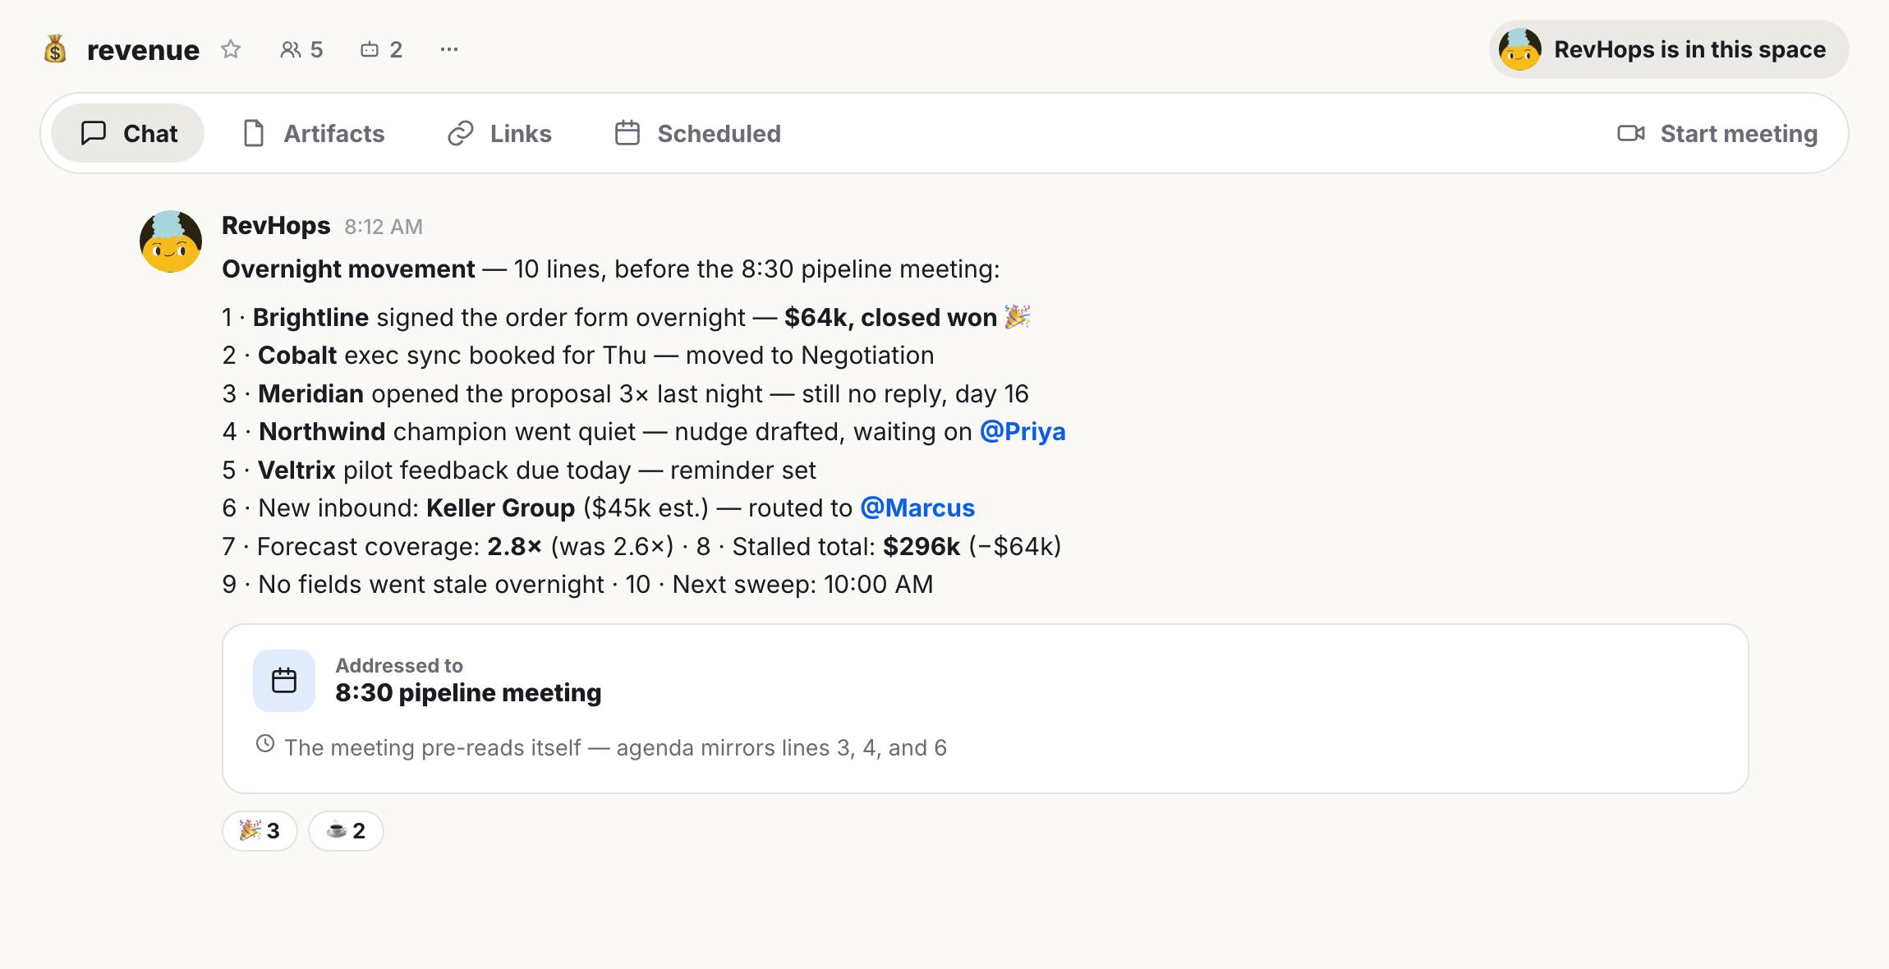Viewport: 1889px width, 969px height.
Task: Click the Brightline line text
Action: [x=626, y=317]
